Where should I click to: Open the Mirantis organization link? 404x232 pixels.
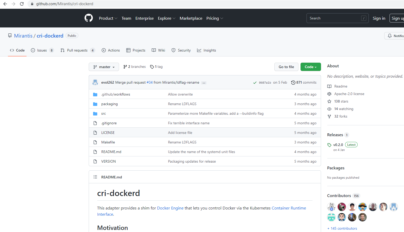coord(23,36)
